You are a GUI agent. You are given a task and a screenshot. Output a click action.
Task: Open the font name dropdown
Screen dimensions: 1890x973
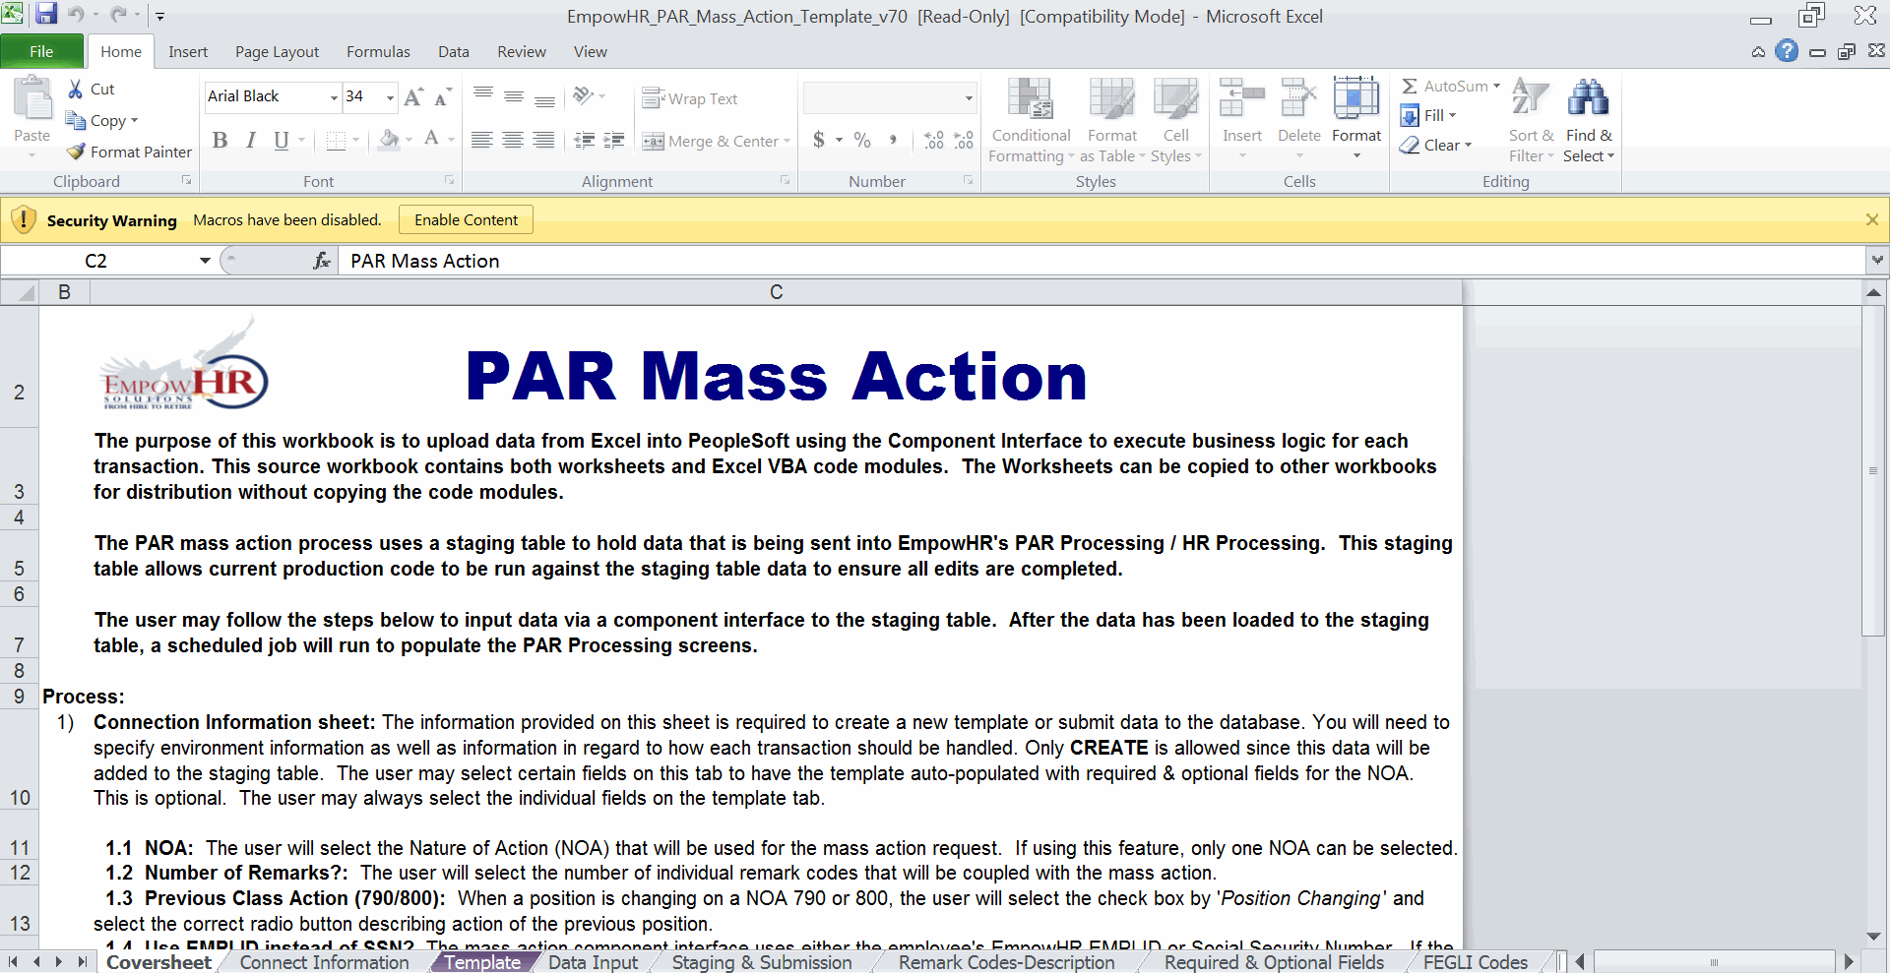[x=334, y=96]
